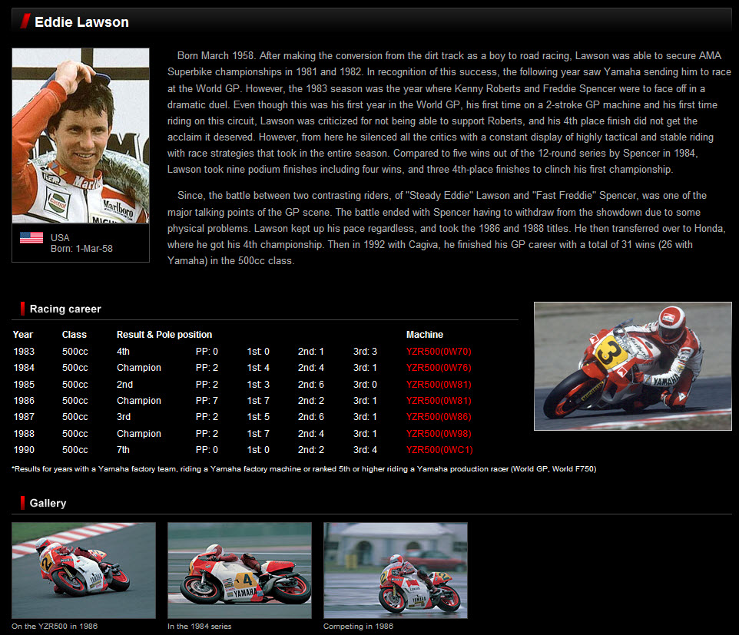Click 'Result & Pole position' column header

[x=164, y=335]
